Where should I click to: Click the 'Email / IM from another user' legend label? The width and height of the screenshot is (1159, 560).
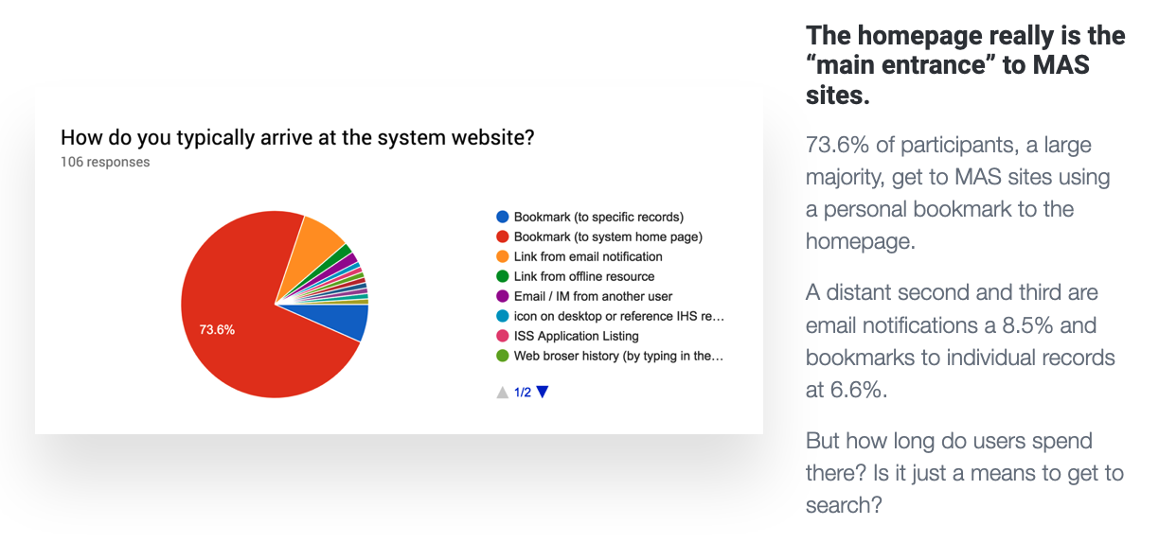pyautogui.click(x=593, y=296)
